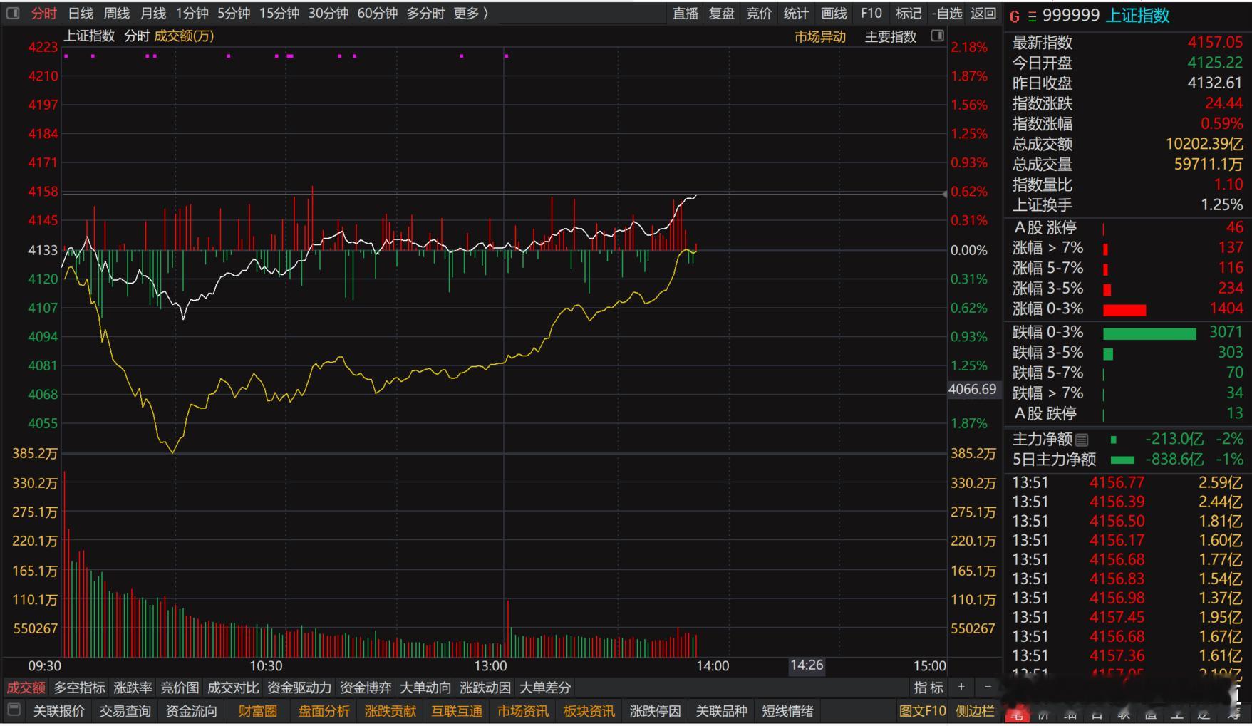Viewport: 1252px width, 726px height.
Task: Show the 60分钟 chart
Action: (378, 14)
